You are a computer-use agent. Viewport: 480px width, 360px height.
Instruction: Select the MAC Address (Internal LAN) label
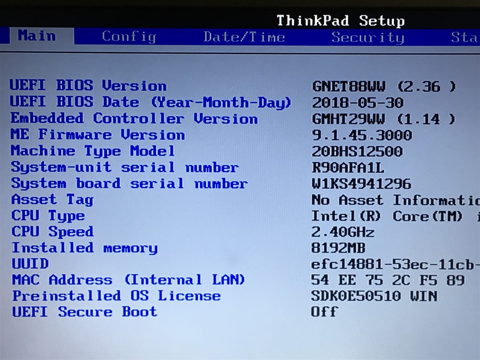click(128, 280)
